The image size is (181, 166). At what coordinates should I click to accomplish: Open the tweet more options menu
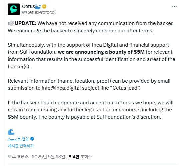[x=174, y=7]
